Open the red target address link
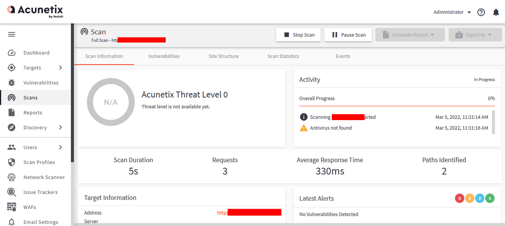This screenshot has width=505, height=226. (x=249, y=213)
